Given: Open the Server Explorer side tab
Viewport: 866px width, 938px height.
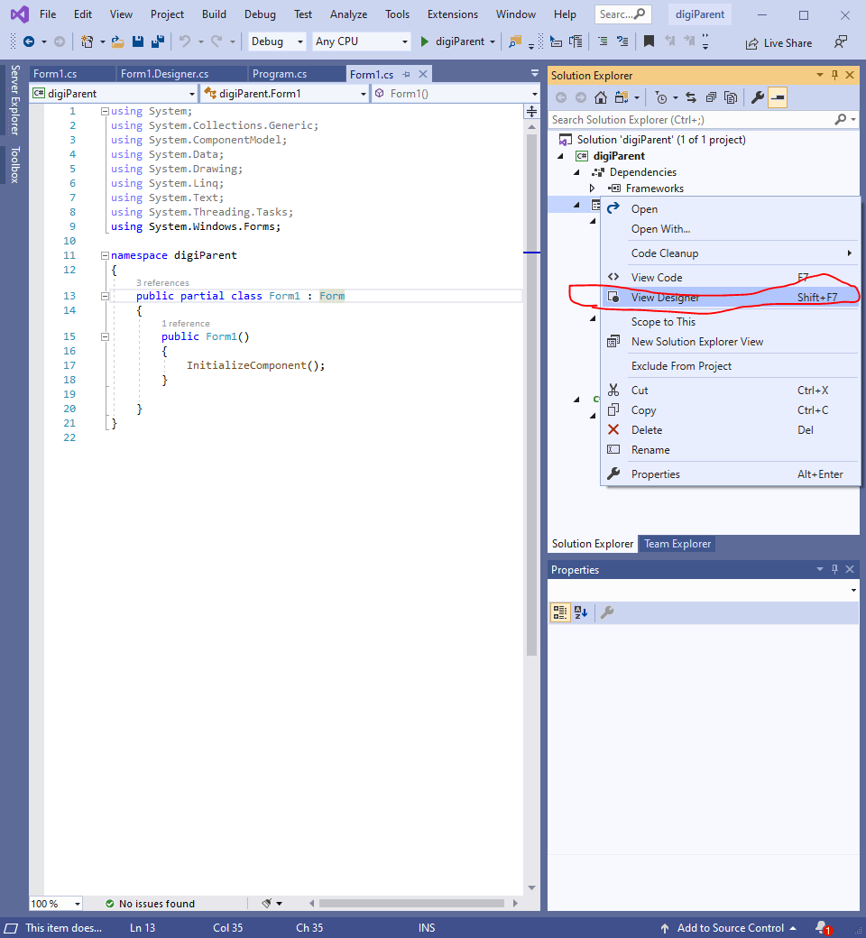Looking at the screenshot, I should [x=15, y=100].
